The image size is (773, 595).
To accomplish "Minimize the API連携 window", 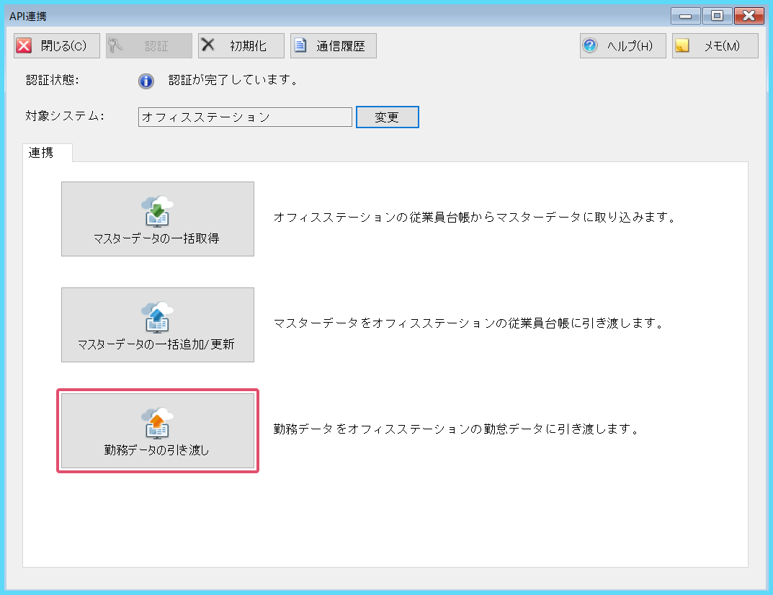I will [x=685, y=16].
